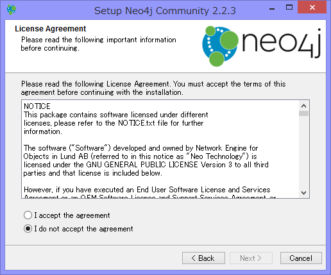Screen dimensions: 331x275
Task: Cancel the Neo4j setup
Action: (301, 258)
